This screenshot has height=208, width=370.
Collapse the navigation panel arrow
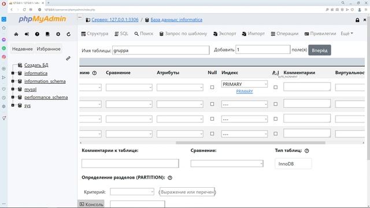[80, 17]
